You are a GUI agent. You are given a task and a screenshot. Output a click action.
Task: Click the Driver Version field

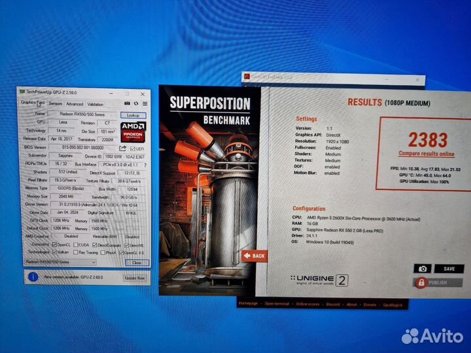click(x=98, y=205)
